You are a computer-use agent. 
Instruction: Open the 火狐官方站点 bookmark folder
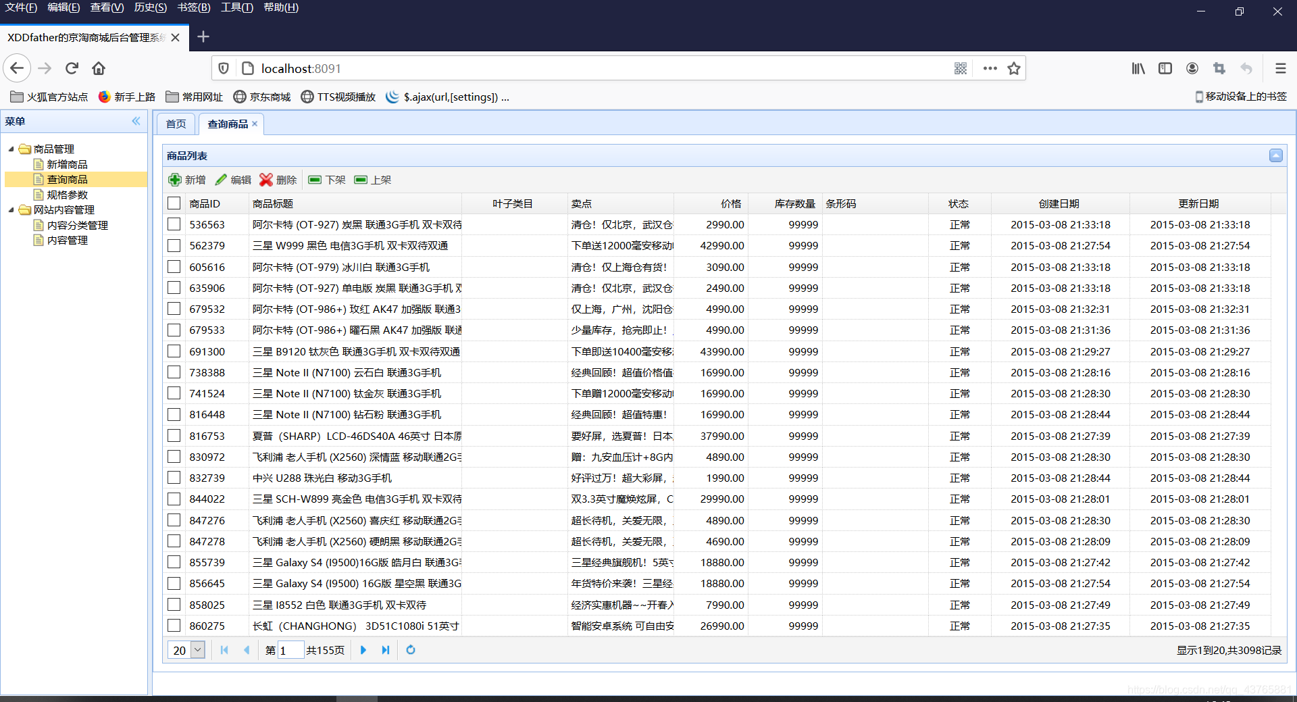pos(49,97)
